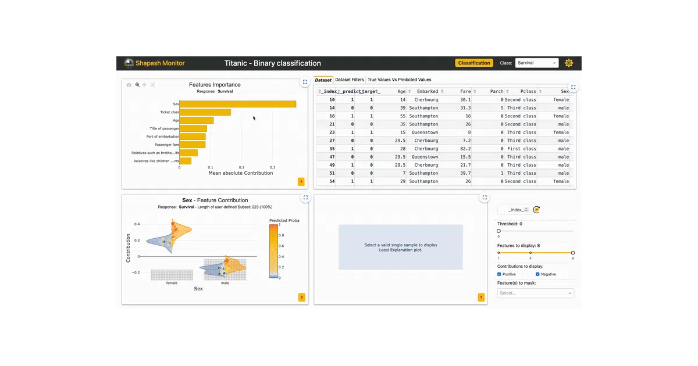This screenshot has height=366, width=698.
Task: Sort table by Embarked column arrows
Action: click(x=409, y=91)
